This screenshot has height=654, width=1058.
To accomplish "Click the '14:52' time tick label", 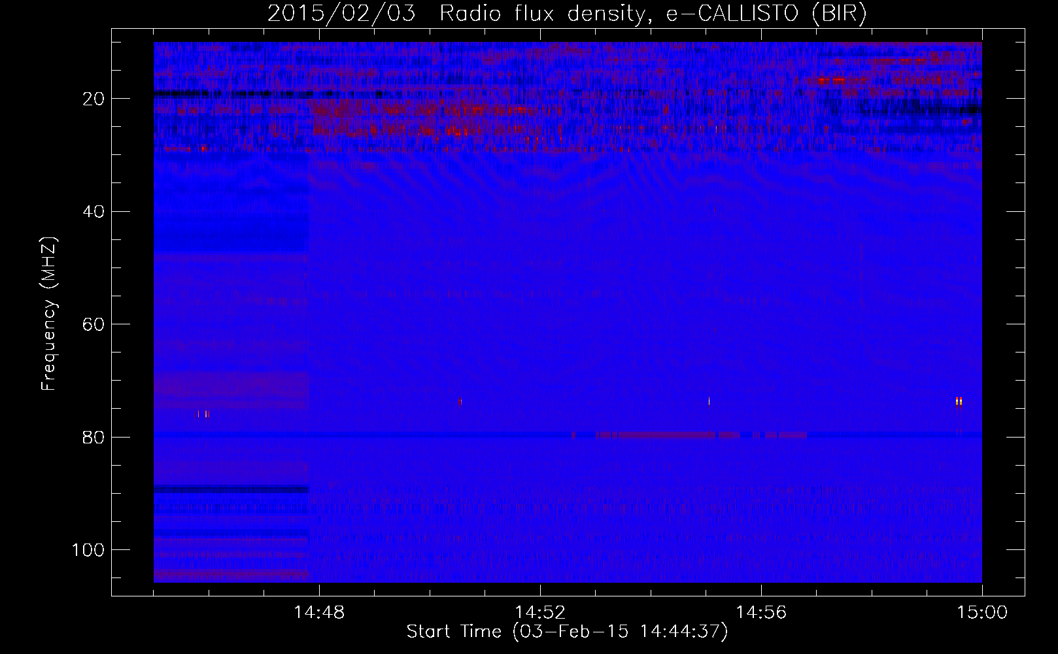I will [x=540, y=613].
